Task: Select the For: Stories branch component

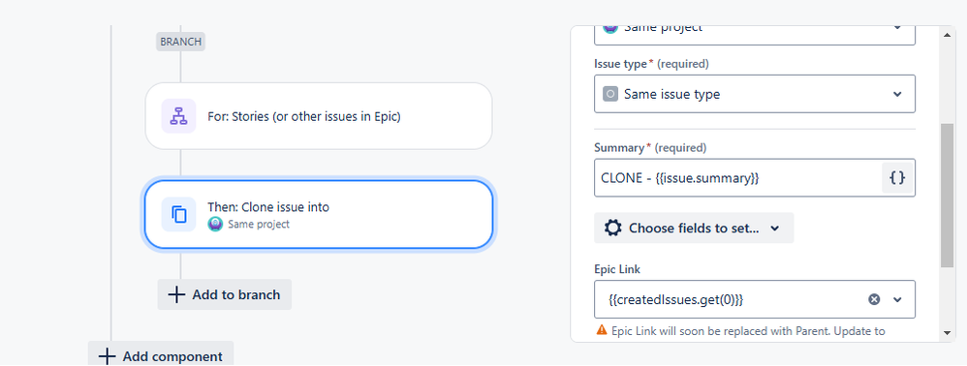Action: [319, 116]
